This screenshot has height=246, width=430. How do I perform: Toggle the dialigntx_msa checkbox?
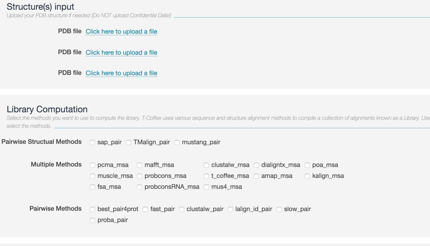tap(256, 165)
